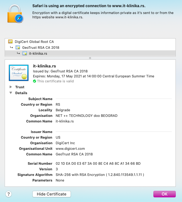Click the green valid certificate checkmark icon
Image resolution: width=182 pixels, height=202 pixels.
35,81
